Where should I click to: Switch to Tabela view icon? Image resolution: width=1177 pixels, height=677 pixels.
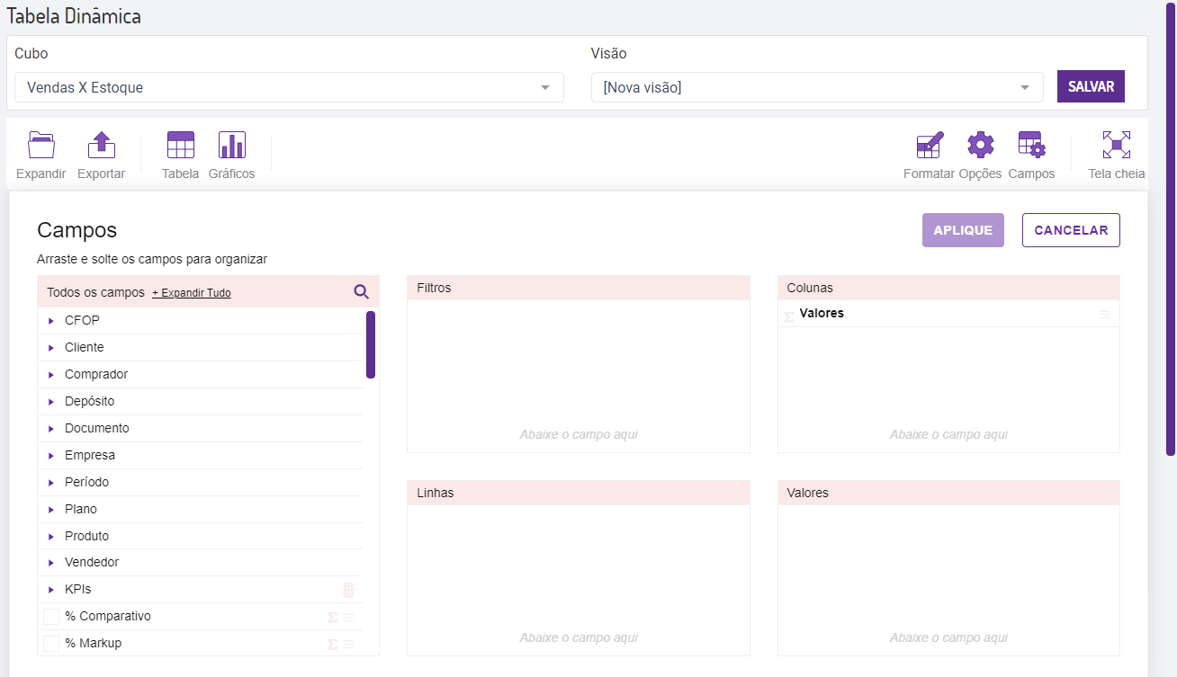click(x=180, y=145)
